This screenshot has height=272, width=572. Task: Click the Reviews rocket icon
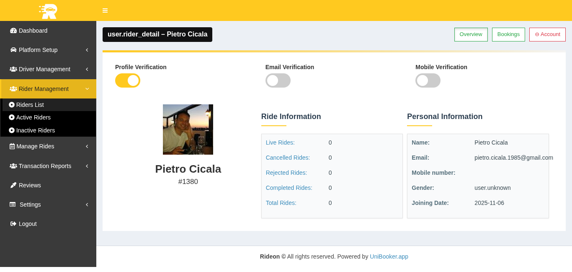(x=13, y=185)
